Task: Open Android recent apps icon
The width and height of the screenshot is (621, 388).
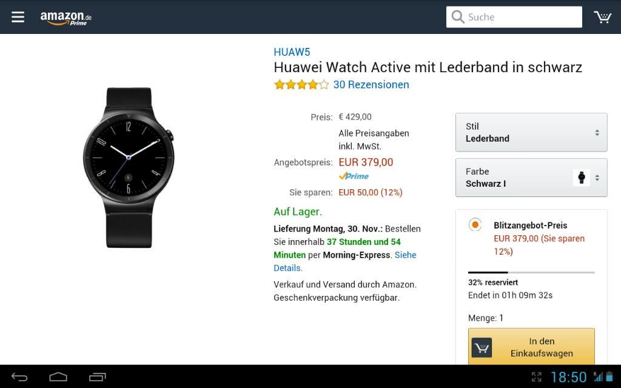Action: pos(98,377)
